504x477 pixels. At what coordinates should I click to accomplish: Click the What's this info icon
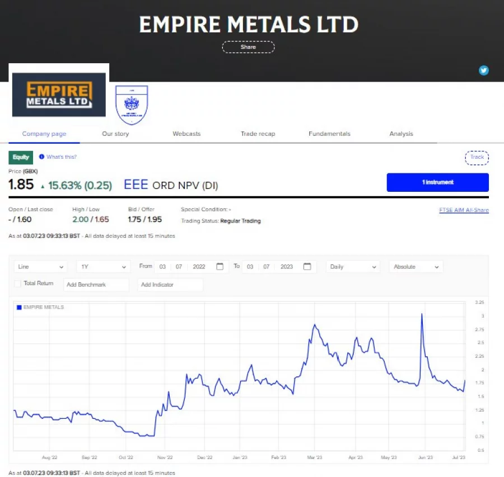pos(41,157)
